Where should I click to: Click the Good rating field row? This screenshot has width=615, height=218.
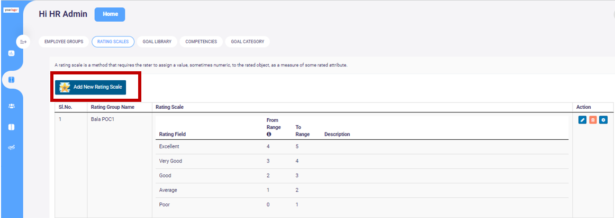click(362, 176)
